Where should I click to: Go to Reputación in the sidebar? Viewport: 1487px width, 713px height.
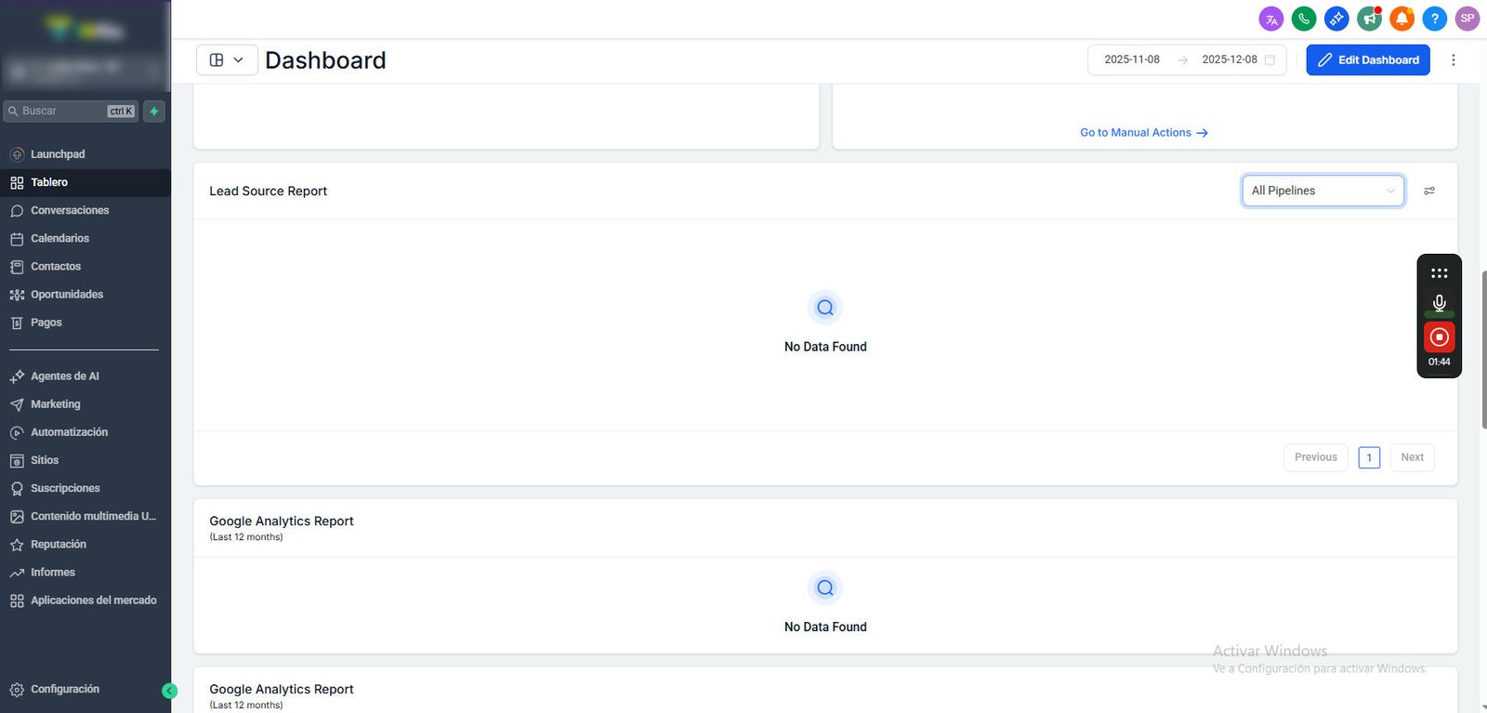86,544
